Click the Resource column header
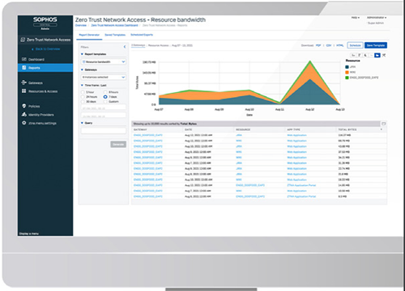This screenshot has height=291, width=405. pyautogui.click(x=243, y=129)
